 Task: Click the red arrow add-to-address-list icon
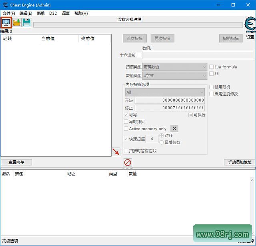tap(116, 152)
